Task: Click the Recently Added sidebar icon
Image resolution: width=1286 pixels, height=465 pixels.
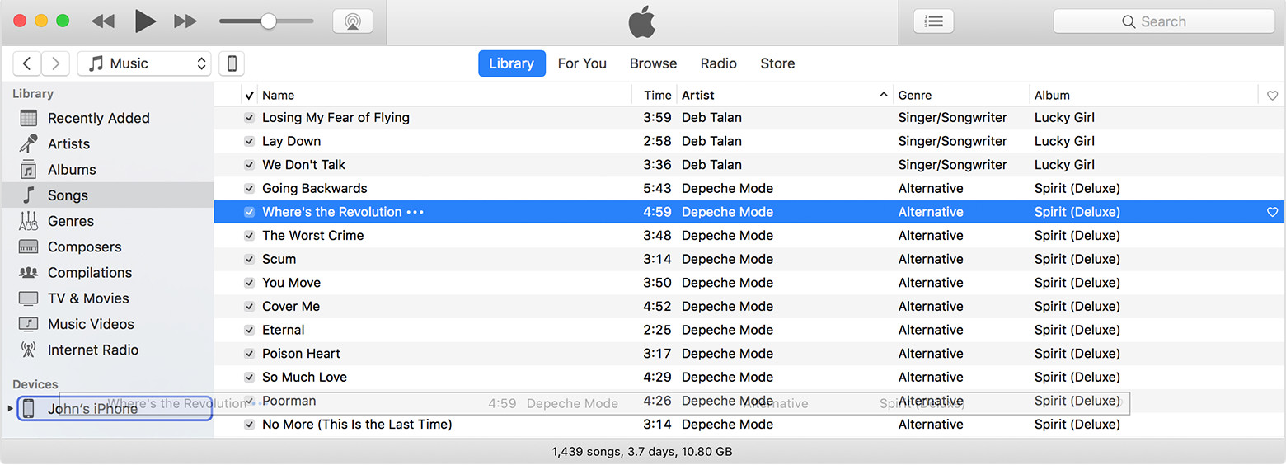Action: pyautogui.click(x=29, y=118)
